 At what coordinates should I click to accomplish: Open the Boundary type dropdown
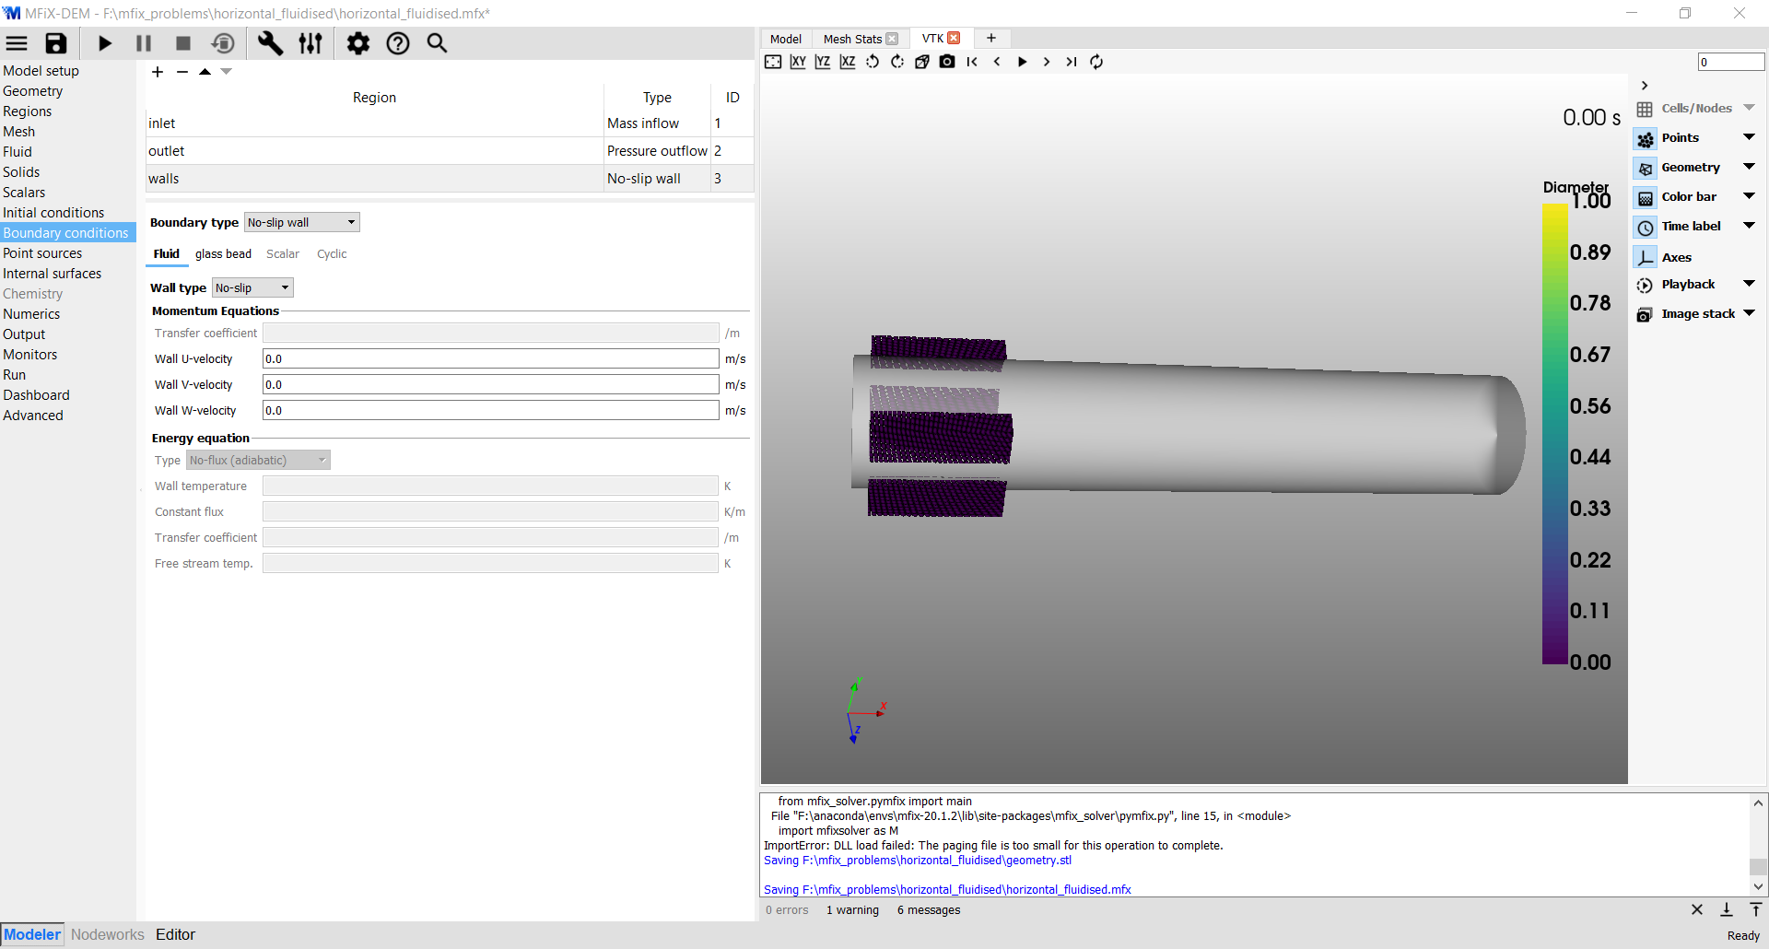(x=301, y=222)
